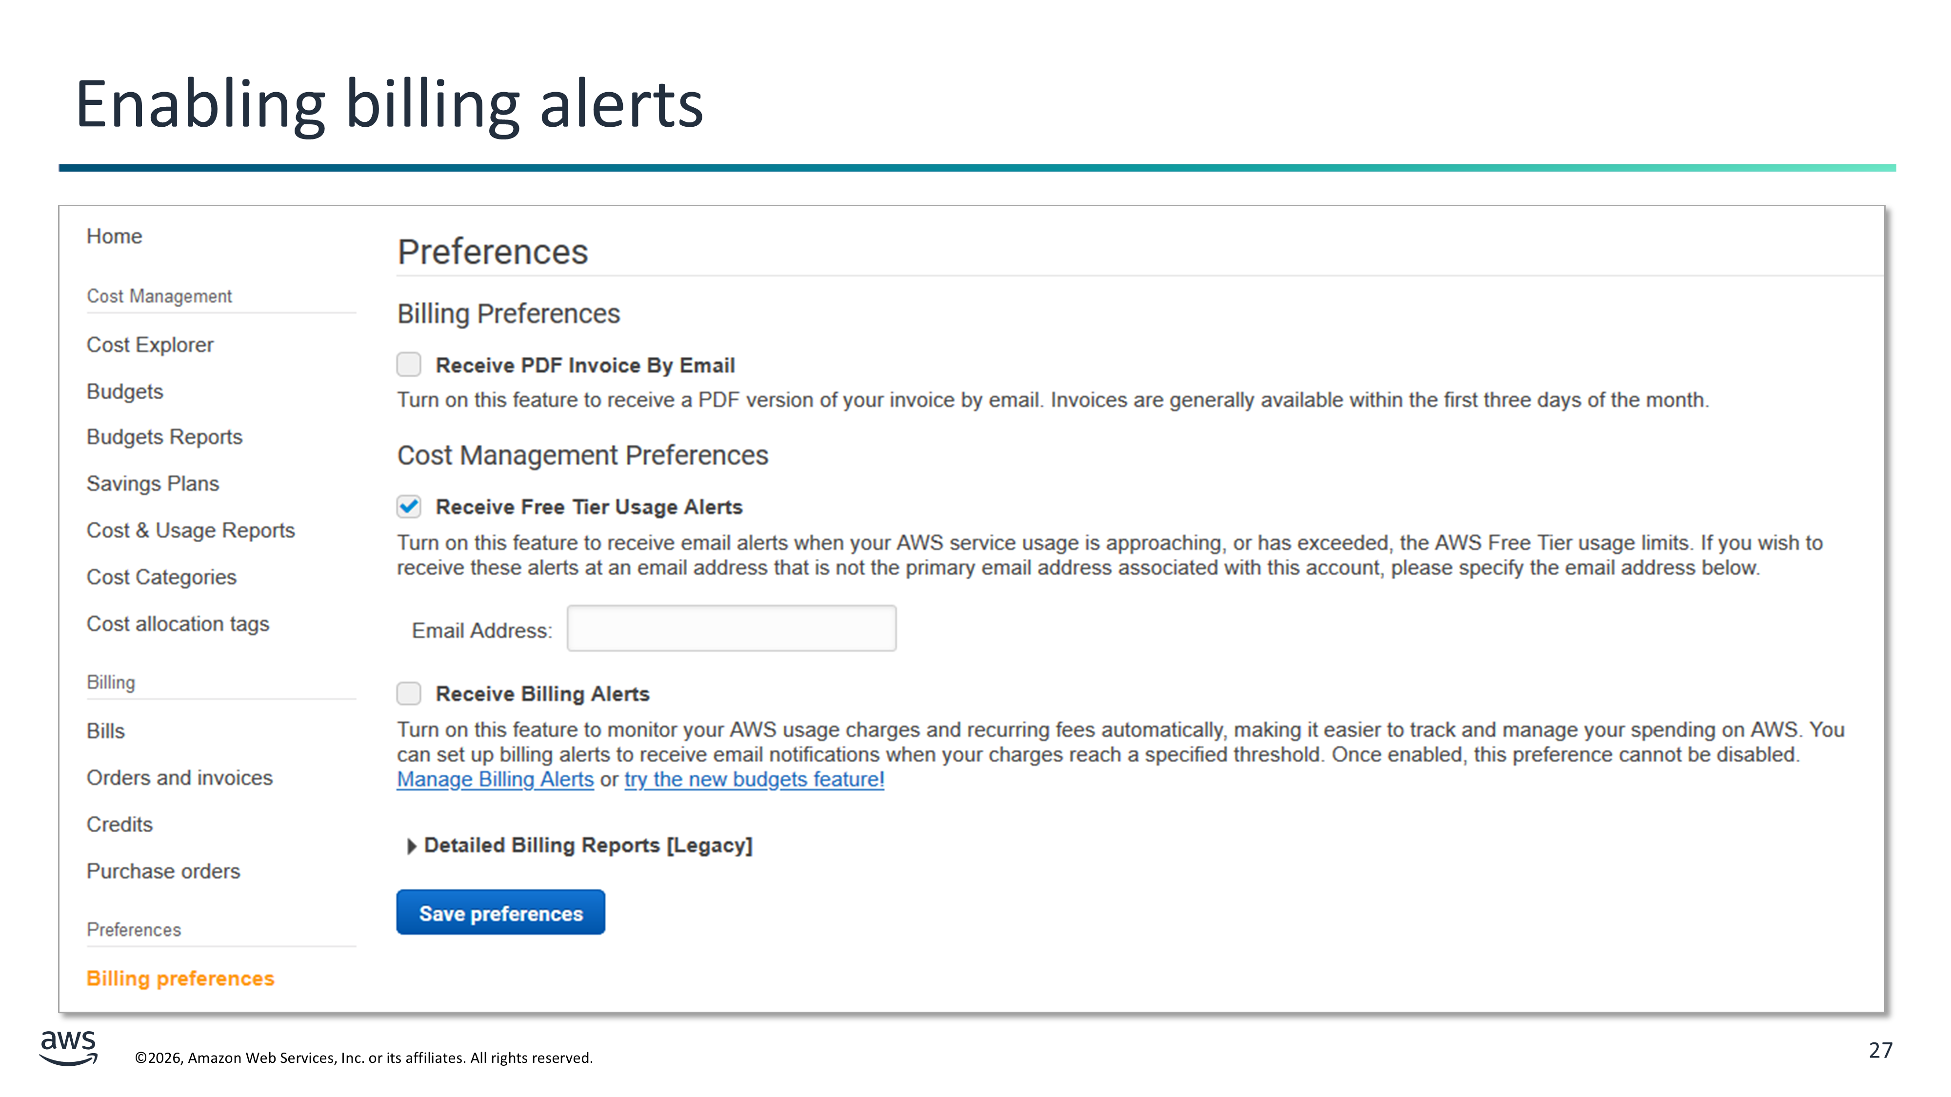Screen dimensions: 1951x1097
Task: Select Budgets in the sidebar
Action: click(125, 392)
